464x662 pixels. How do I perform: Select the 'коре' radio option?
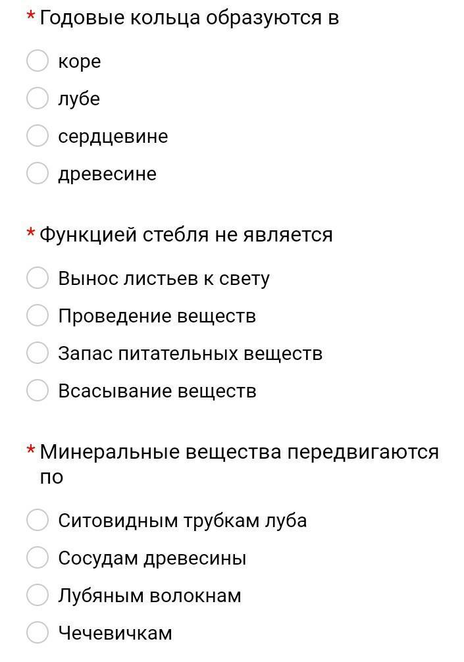38,61
